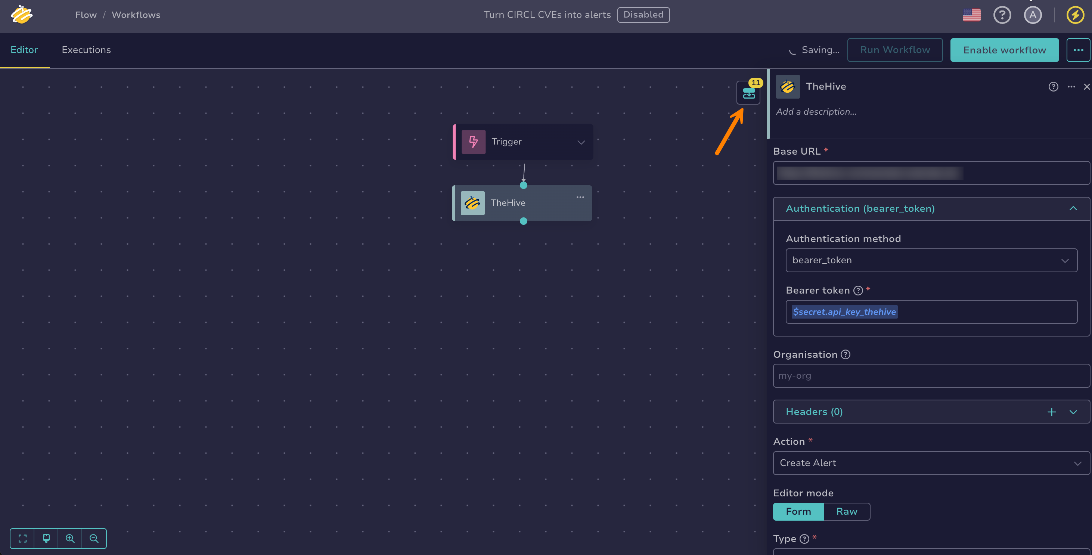Click the Run Workflow button
The image size is (1092, 555).
click(x=894, y=50)
